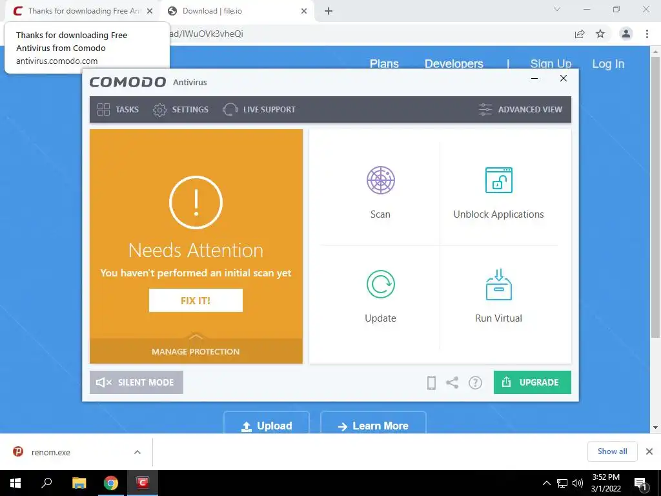Open downloaded renom.exe file
The image size is (661, 496).
[50, 452]
